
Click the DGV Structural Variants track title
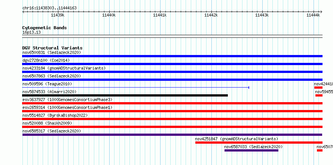[x=52, y=48]
